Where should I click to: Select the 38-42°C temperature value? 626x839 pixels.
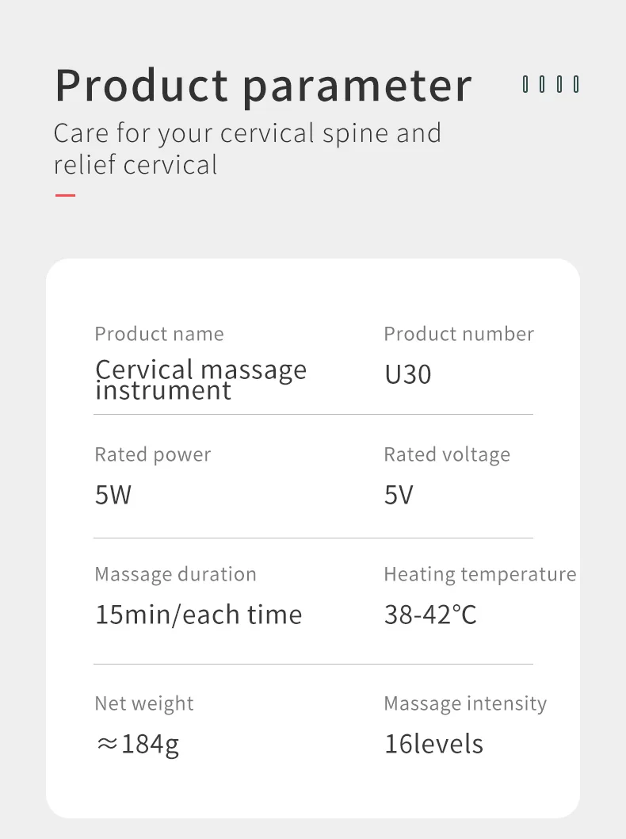coord(430,615)
